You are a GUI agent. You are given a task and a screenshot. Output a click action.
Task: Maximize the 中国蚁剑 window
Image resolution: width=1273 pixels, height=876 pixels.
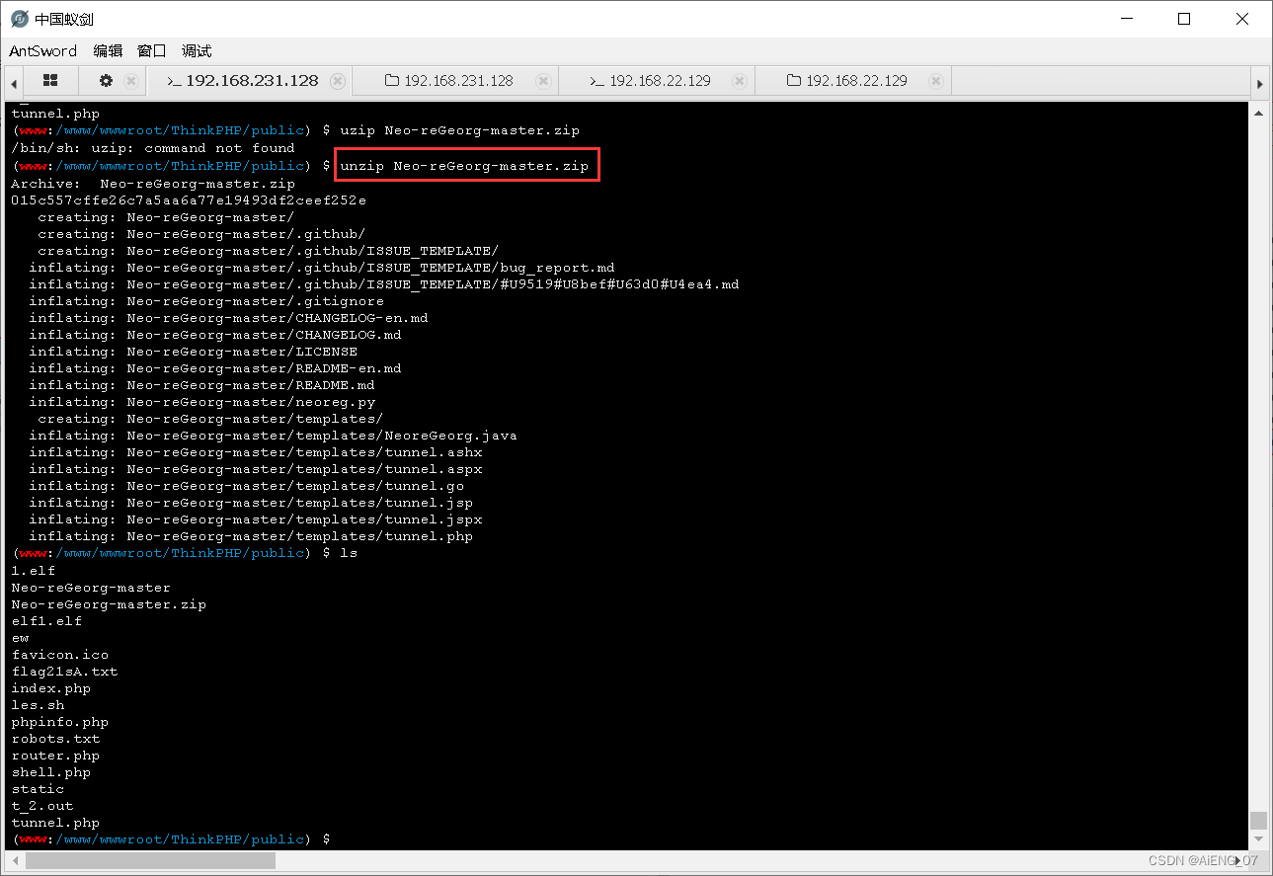click(1184, 19)
